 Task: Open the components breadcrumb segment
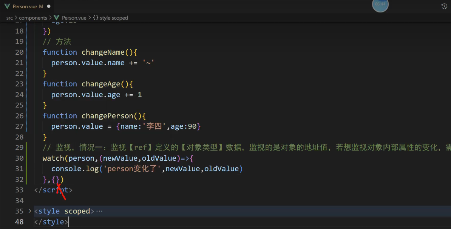click(x=33, y=18)
